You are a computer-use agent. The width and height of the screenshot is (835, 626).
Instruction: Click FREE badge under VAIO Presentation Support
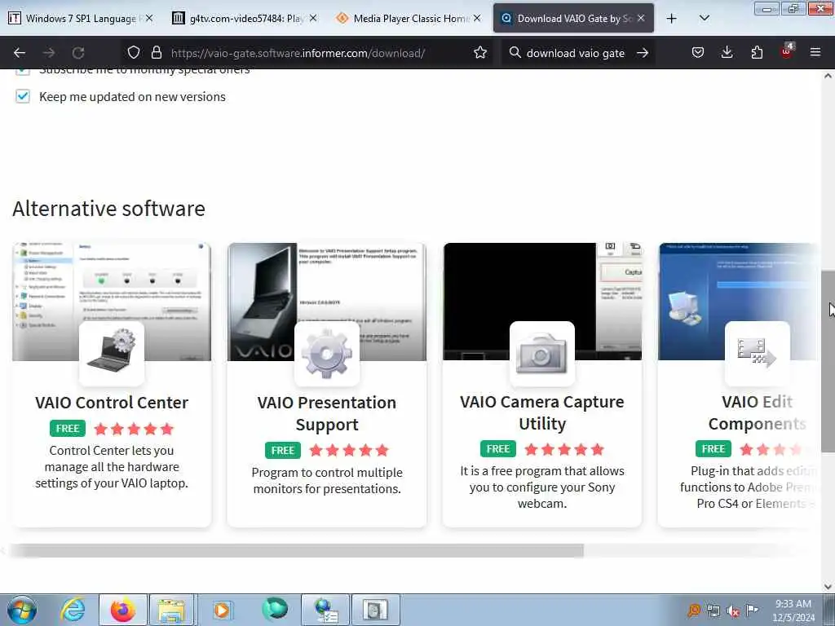click(283, 450)
